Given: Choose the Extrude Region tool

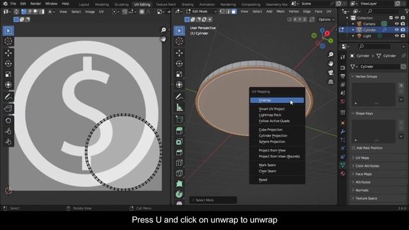Looking at the screenshot, I should click(179, 130).
